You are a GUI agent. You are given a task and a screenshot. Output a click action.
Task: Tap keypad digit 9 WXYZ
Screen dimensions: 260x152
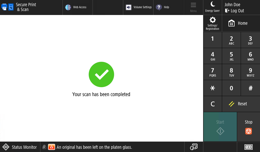click(x=250, y=72)
